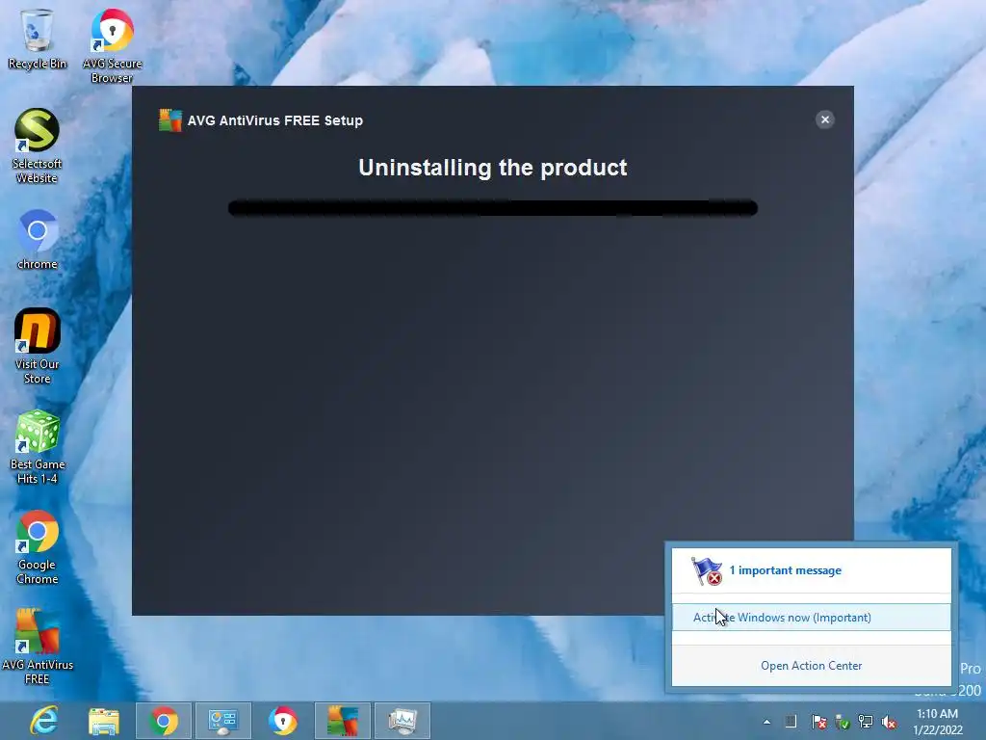986x740 pixels.
Task: Select the lowercase 'chrome' desktop icon
Action: point(38,239)
